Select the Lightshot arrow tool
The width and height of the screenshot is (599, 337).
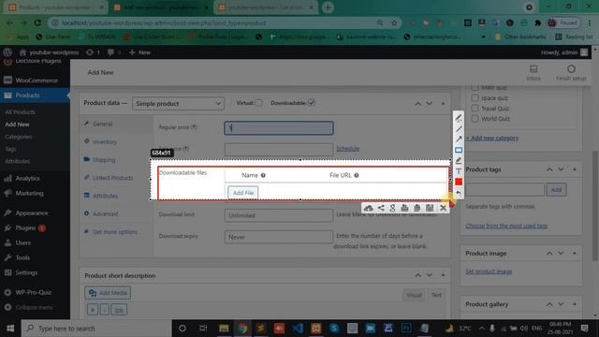point(459,139)
